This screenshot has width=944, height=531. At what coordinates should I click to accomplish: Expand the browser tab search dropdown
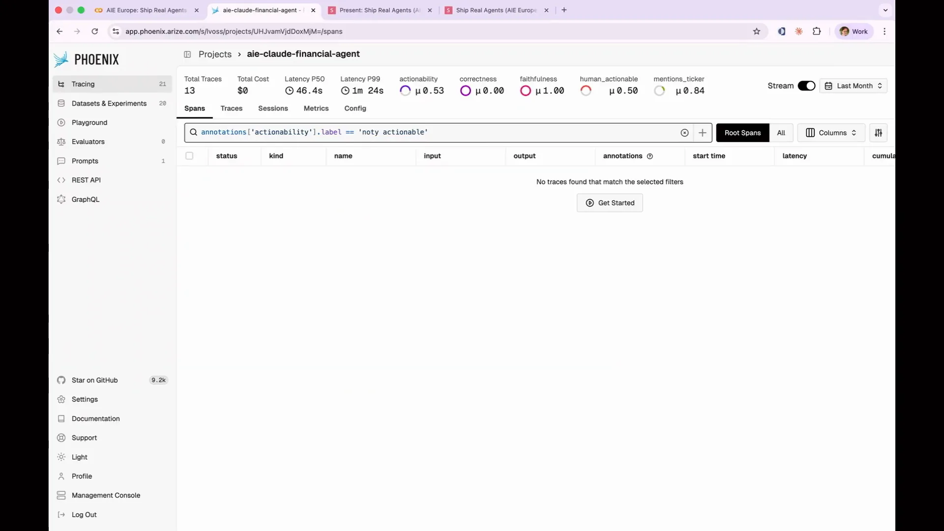885,10
